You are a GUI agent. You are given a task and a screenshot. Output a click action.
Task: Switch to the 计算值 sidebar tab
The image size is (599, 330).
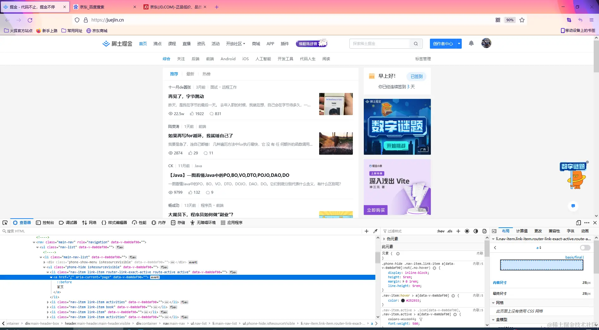coord(522,231)
